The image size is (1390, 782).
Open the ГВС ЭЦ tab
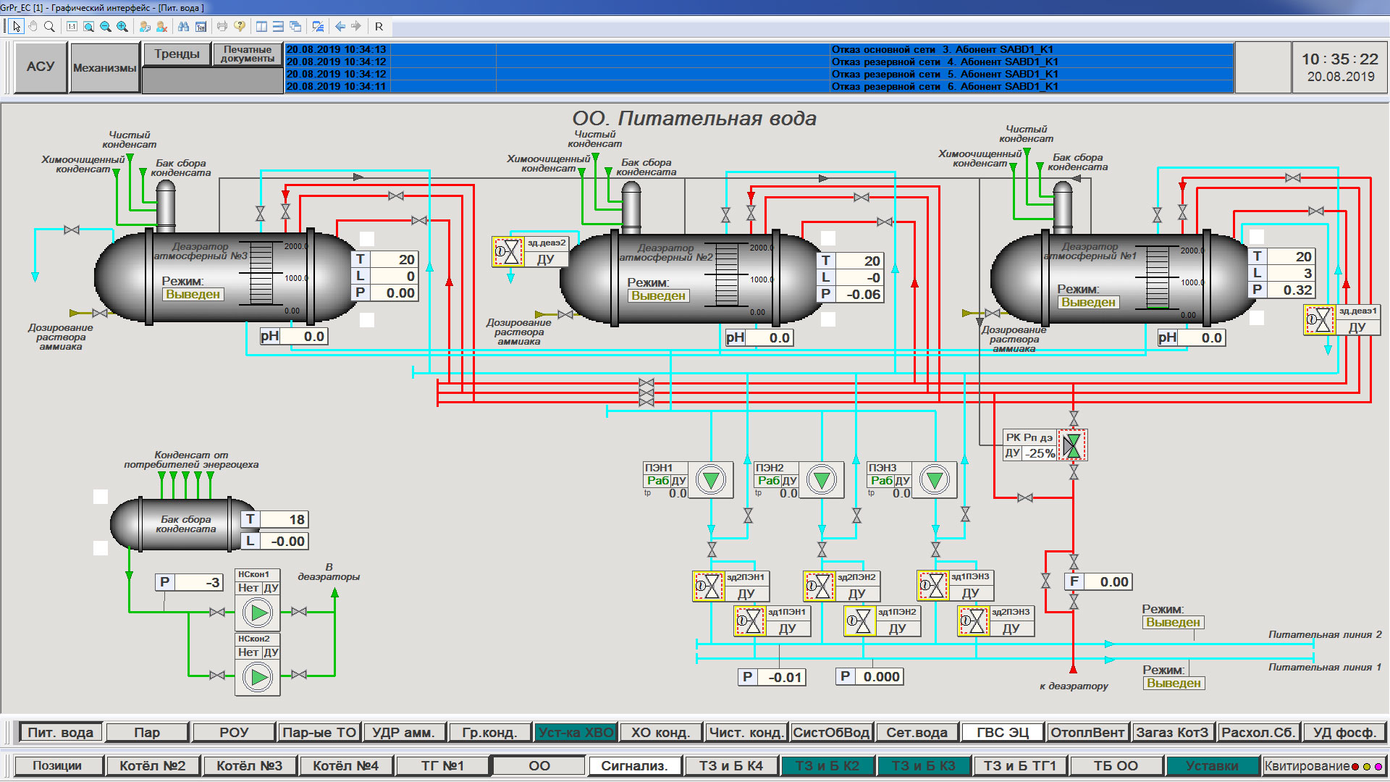coord(1002,733)
